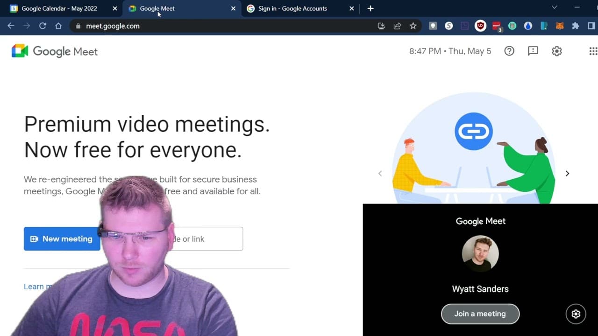Bookmark this page with the star icon

[x=413, y=26]
